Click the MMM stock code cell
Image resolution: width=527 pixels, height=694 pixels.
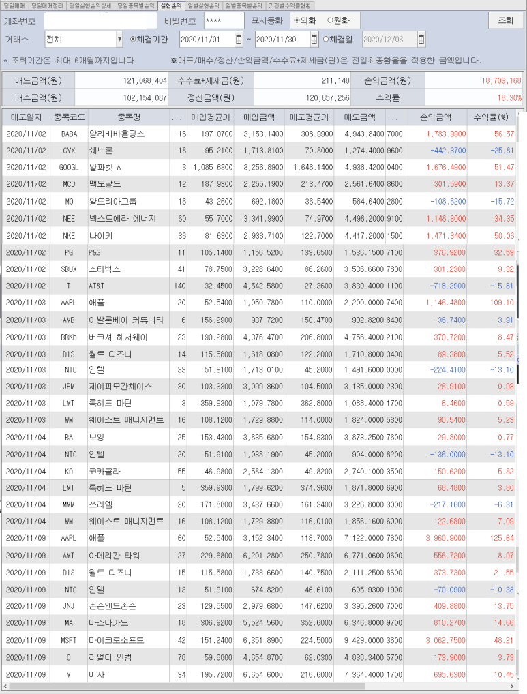coord(69,504)
